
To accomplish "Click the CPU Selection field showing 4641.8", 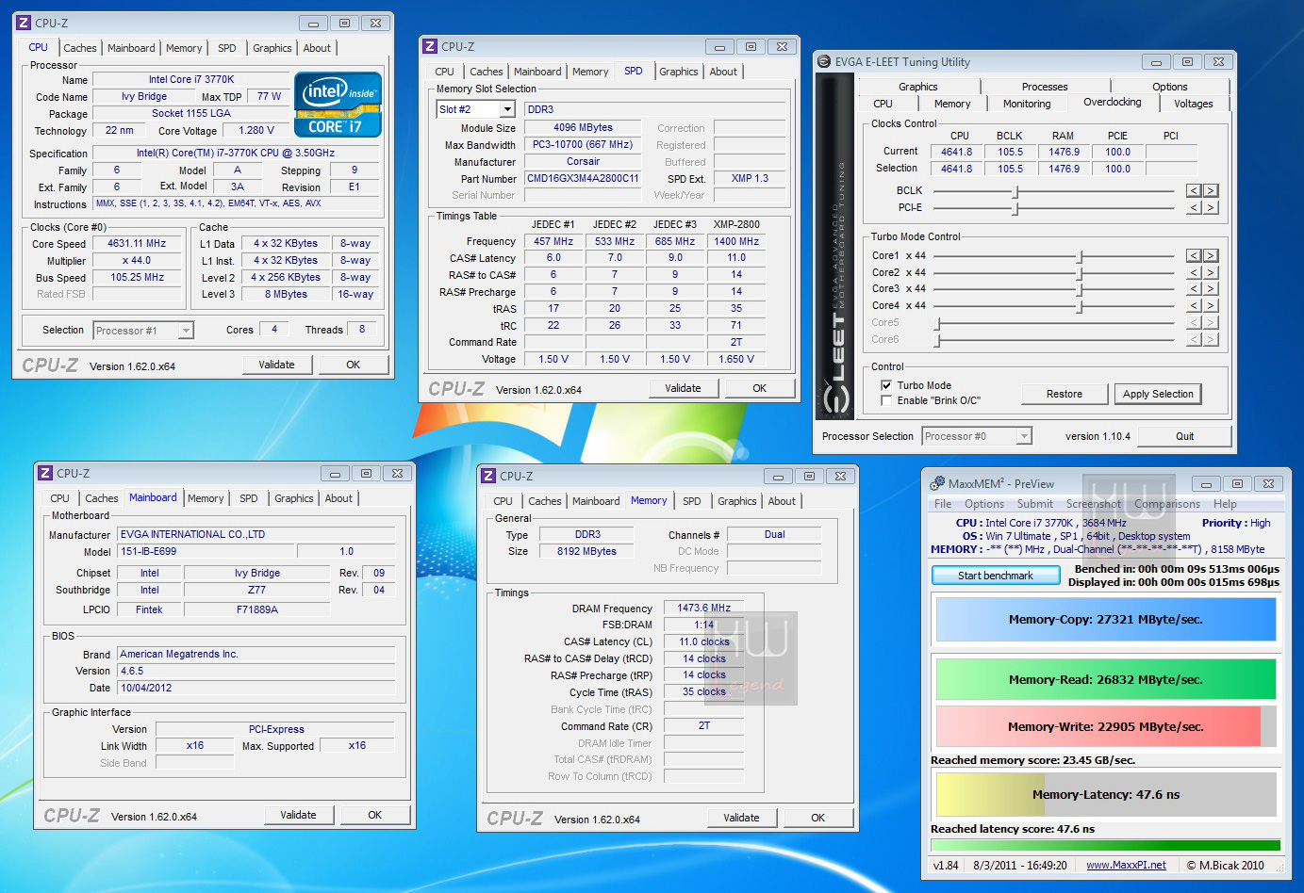I will [956, 169].
